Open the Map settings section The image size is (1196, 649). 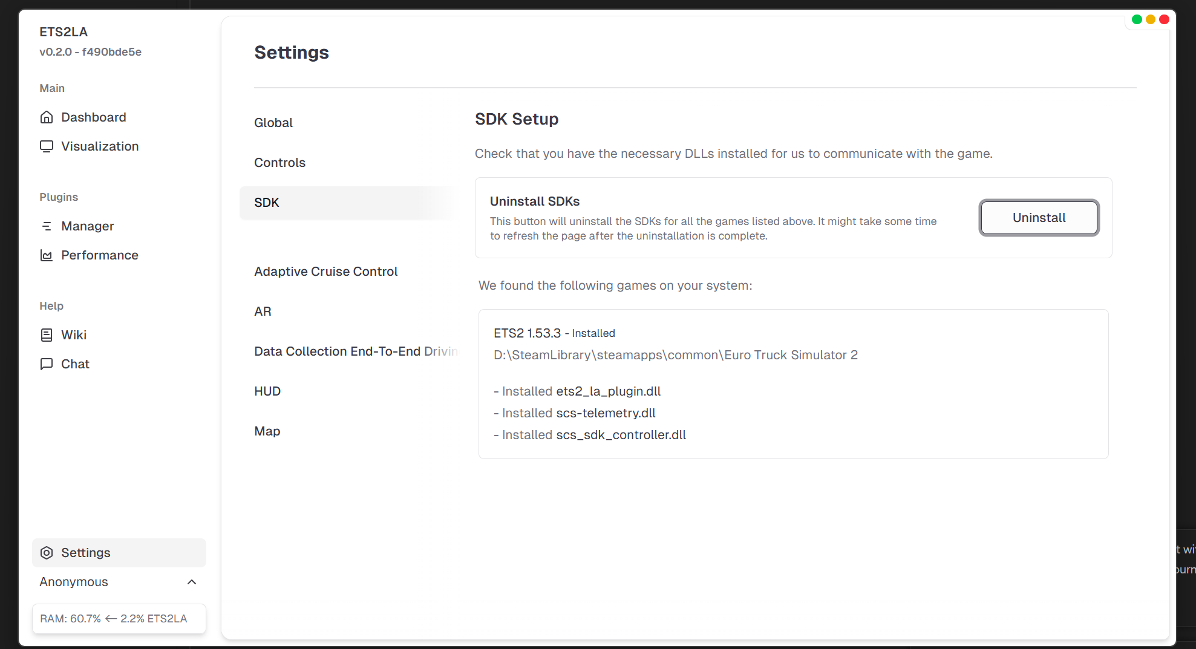coord(267,431)
